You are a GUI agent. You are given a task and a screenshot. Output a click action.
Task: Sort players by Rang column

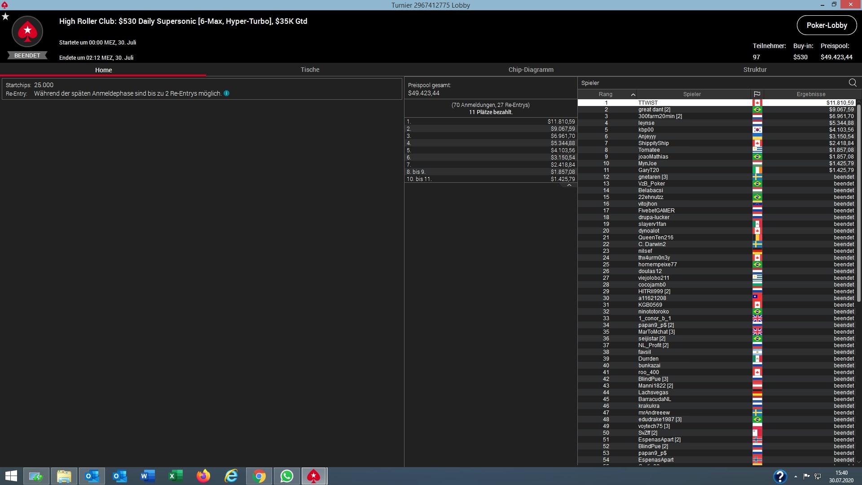pos(606,94)
